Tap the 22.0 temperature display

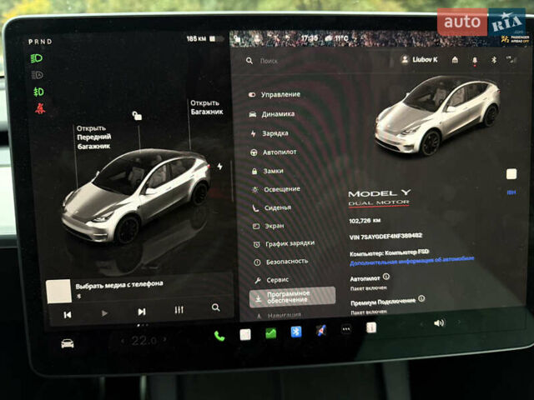(x=144, y=340)
